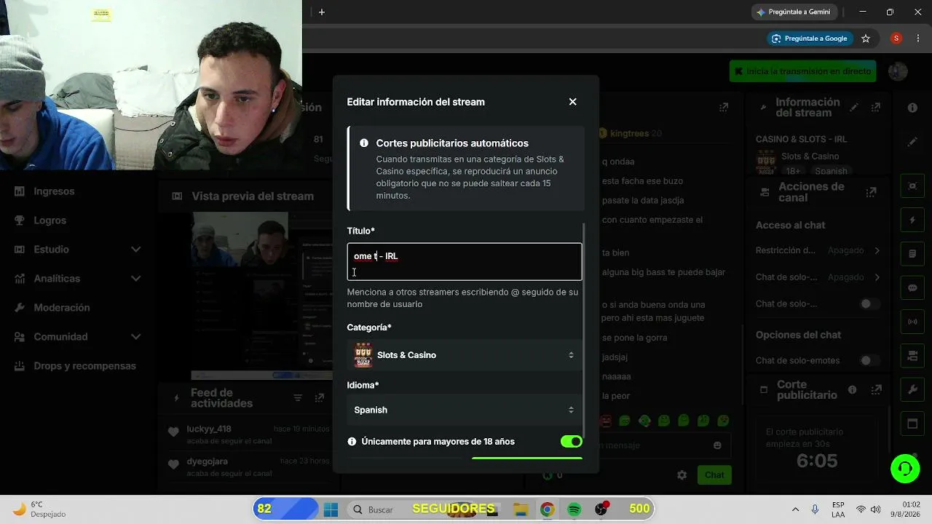Edit Información del stream with pencil icon
Screen dimensions: 932x524
click(x=854, y=107)
